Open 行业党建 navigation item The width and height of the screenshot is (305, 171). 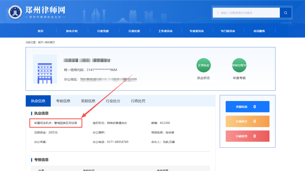[x=103, y=31]
